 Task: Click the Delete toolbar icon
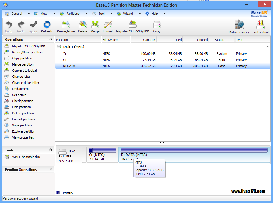click(83, 27)
